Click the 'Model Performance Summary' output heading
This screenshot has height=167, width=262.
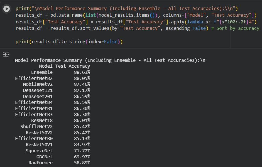[x=110, y=60]
